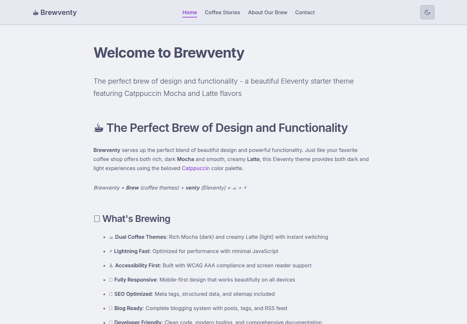This screenshot has width=467, height=324.
Task: Click the wheelchair icon beside Accessibility First
Action: (111, 266)
